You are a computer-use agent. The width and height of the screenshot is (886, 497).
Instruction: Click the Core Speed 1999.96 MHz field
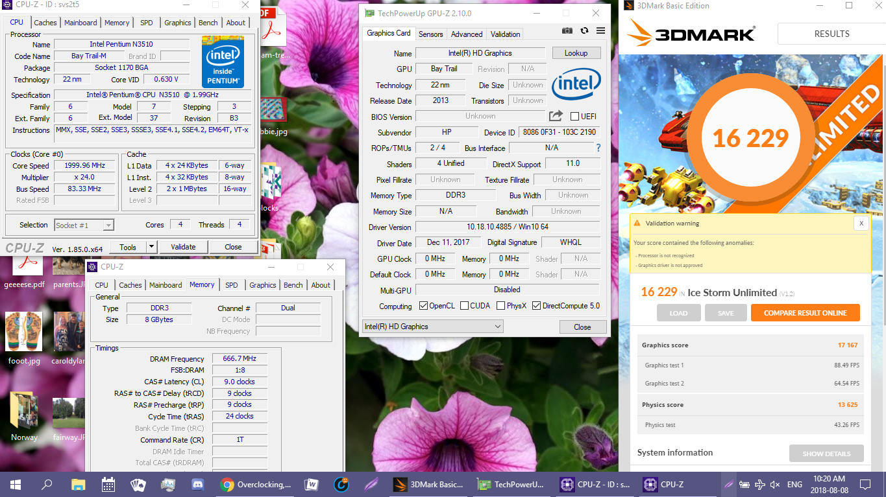[84, 165]
